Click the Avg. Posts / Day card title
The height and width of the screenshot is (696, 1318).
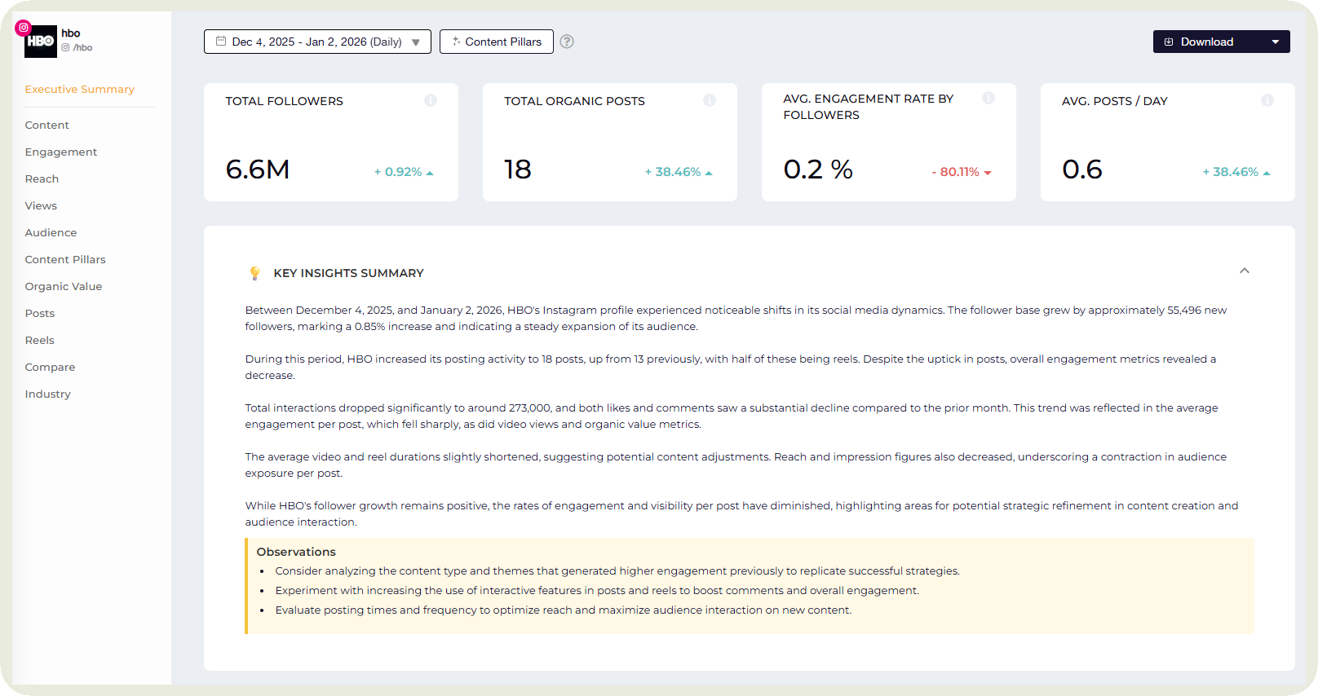1115,101
